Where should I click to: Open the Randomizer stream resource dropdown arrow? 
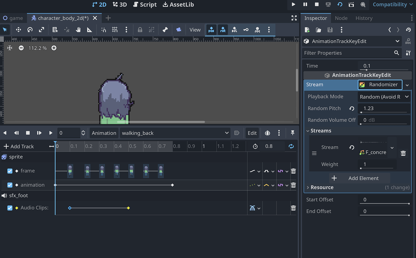click(407, 85)
